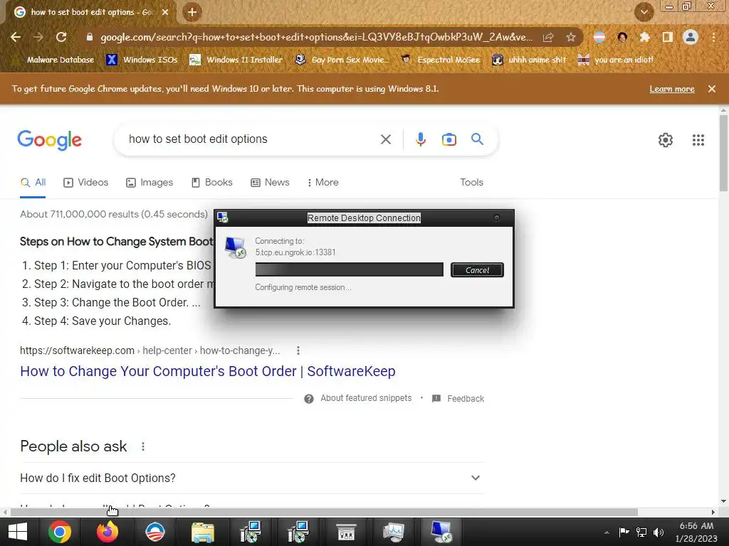Click Learn more in update banner
Screen dimensions: 729x546
[x=672, y=89]
